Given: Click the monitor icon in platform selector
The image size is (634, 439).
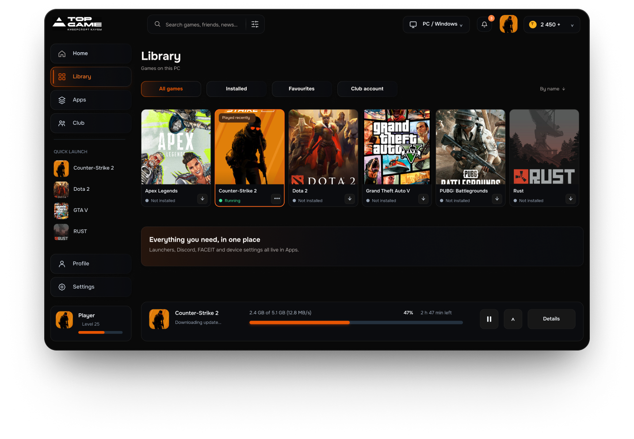Looking at the screenshot, I should click(413, 24).
